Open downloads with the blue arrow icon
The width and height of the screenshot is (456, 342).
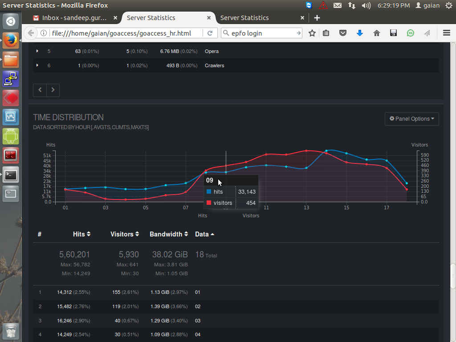coord(359,33)
